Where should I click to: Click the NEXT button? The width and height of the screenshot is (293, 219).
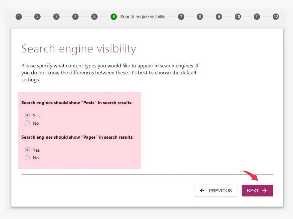coord(257,190)
